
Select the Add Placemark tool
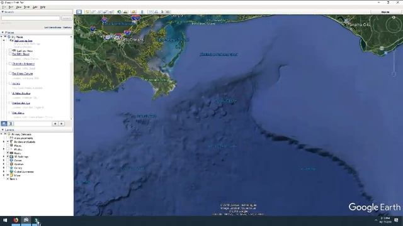(88, 12)
